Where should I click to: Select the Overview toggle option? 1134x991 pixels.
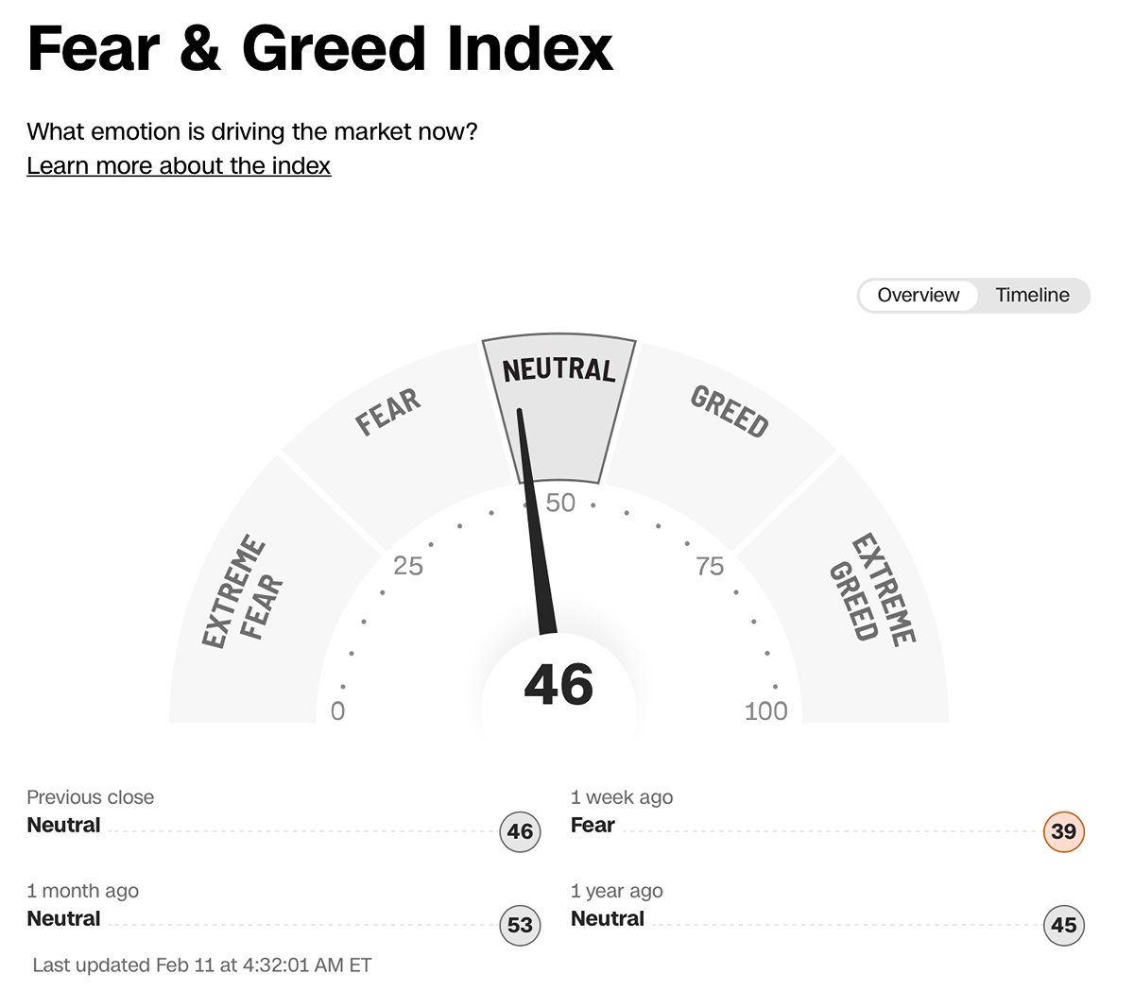(918, 295)
